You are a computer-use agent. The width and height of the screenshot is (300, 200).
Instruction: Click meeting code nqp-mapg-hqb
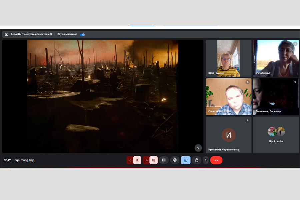click(24, 160)
